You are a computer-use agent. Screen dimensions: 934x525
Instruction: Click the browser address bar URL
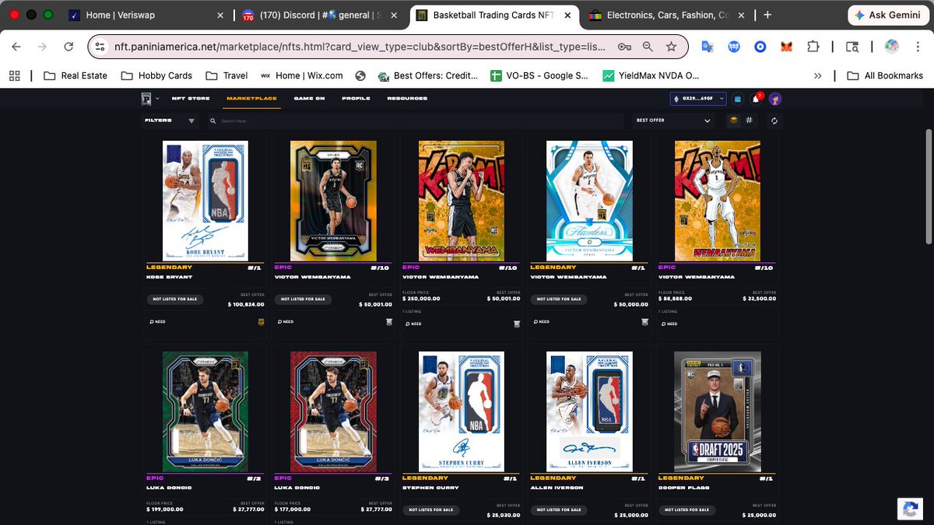coord(360,47)
